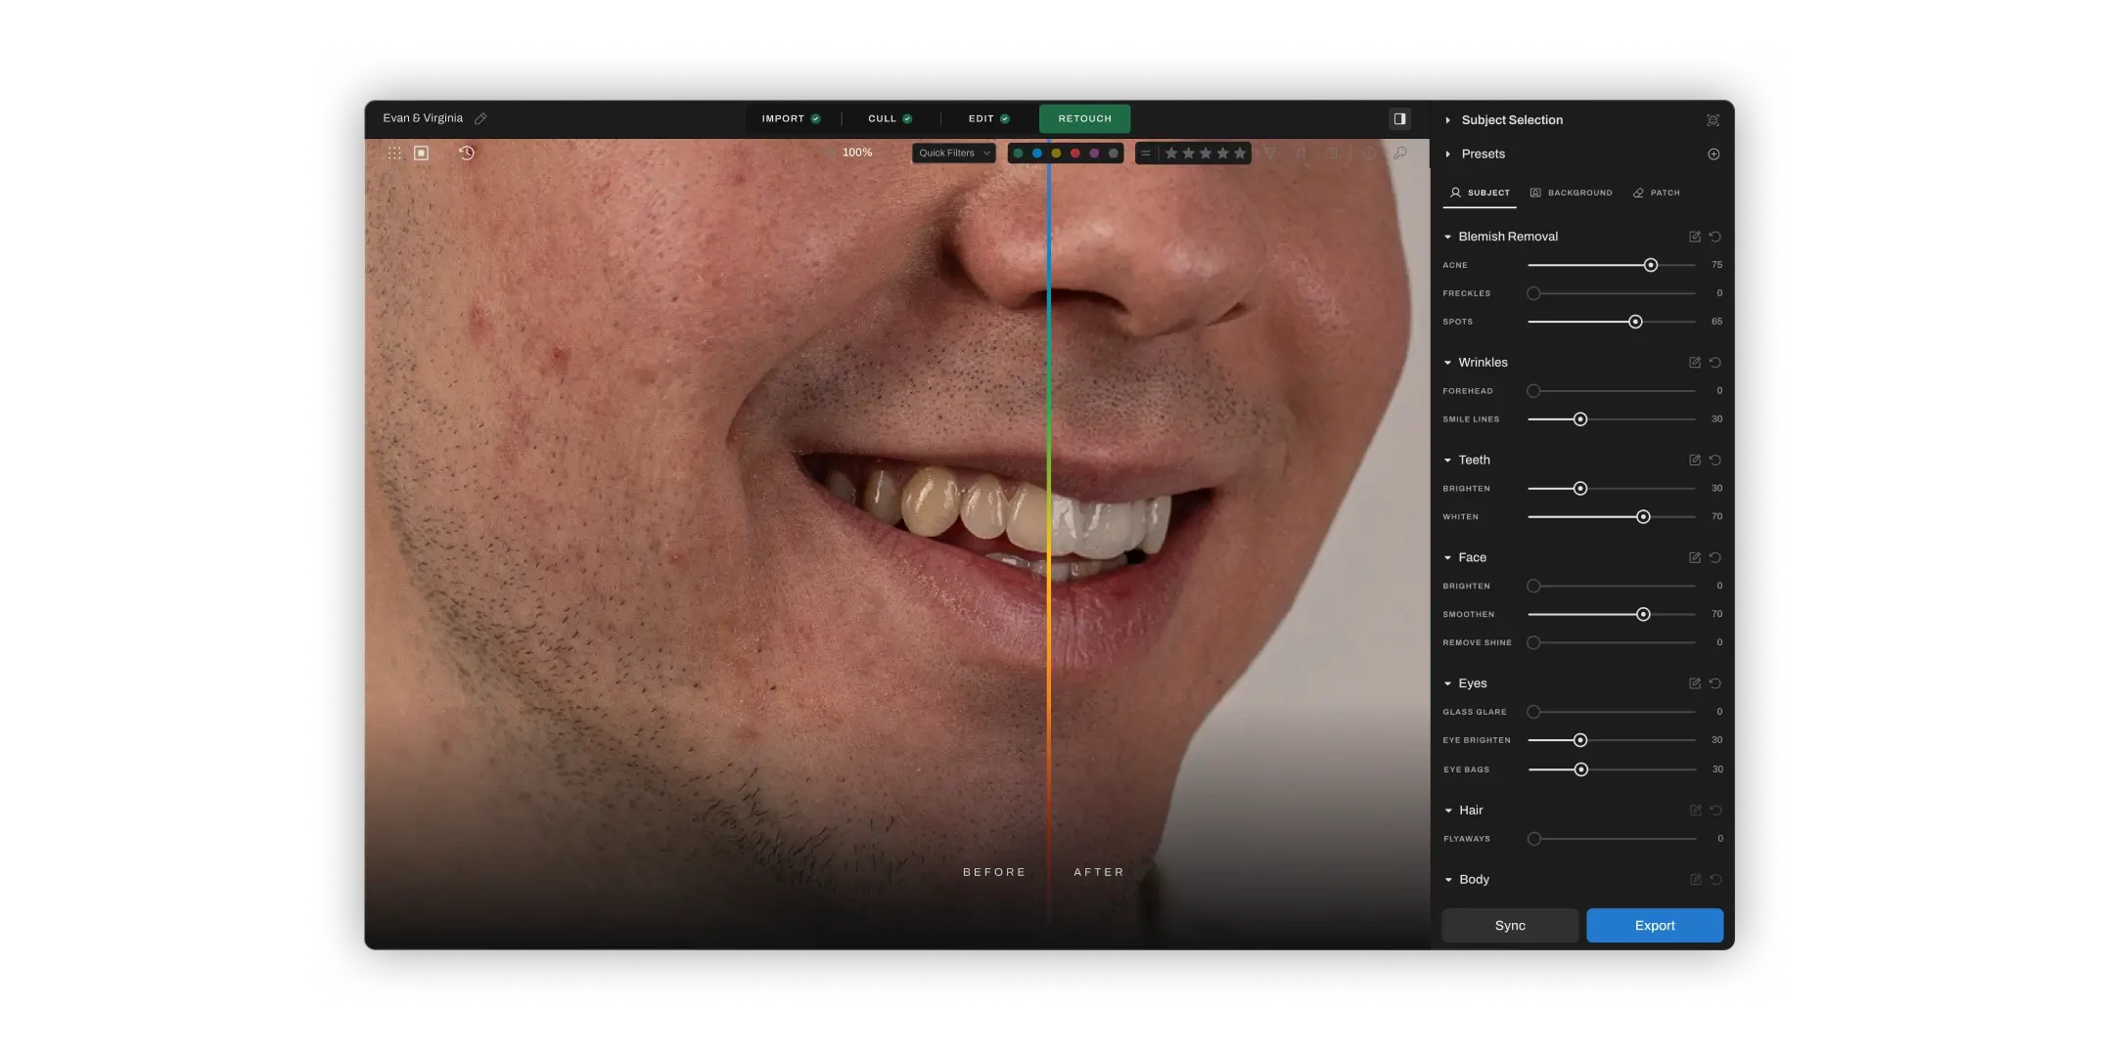Viewport: 2102px width, 1052px height.
Task: Reset the Wrinkles section adjustments
Action: pyautogui.click(x=1715, y=363)
